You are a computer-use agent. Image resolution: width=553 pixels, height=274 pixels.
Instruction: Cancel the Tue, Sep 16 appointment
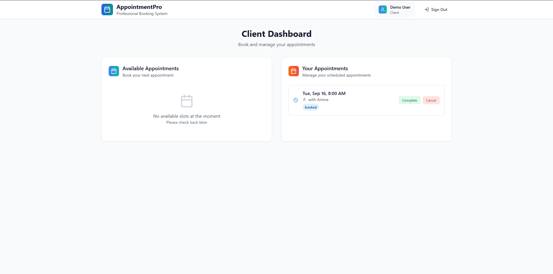coord(431,100)
